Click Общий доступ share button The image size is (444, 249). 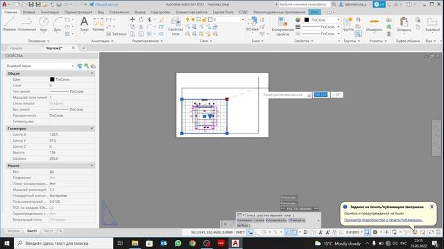tap(104, 5)
